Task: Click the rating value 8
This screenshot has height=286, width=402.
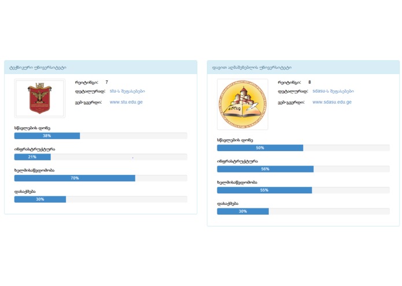Action: pos(309,82)
